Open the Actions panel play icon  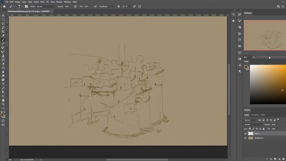[233, 21]
